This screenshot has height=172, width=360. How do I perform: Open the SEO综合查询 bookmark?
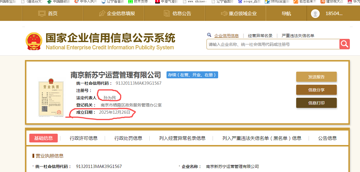277,1
